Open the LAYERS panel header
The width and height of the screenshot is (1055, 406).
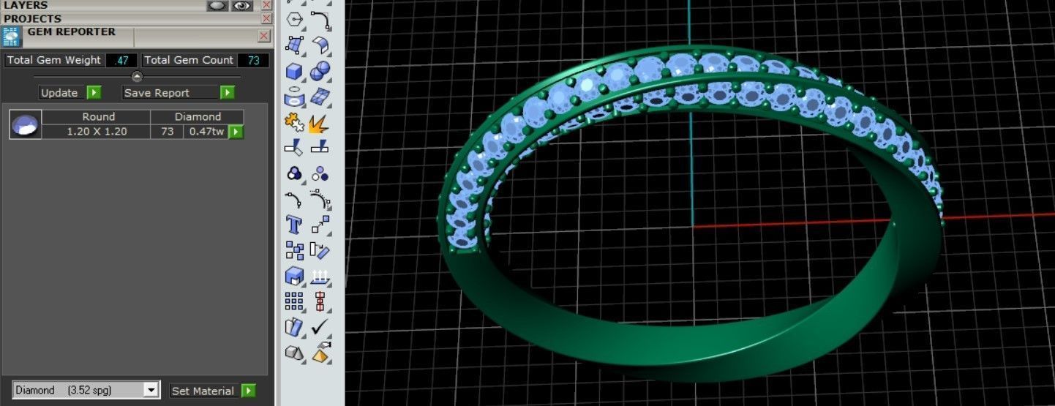click(x=26, y=5)
